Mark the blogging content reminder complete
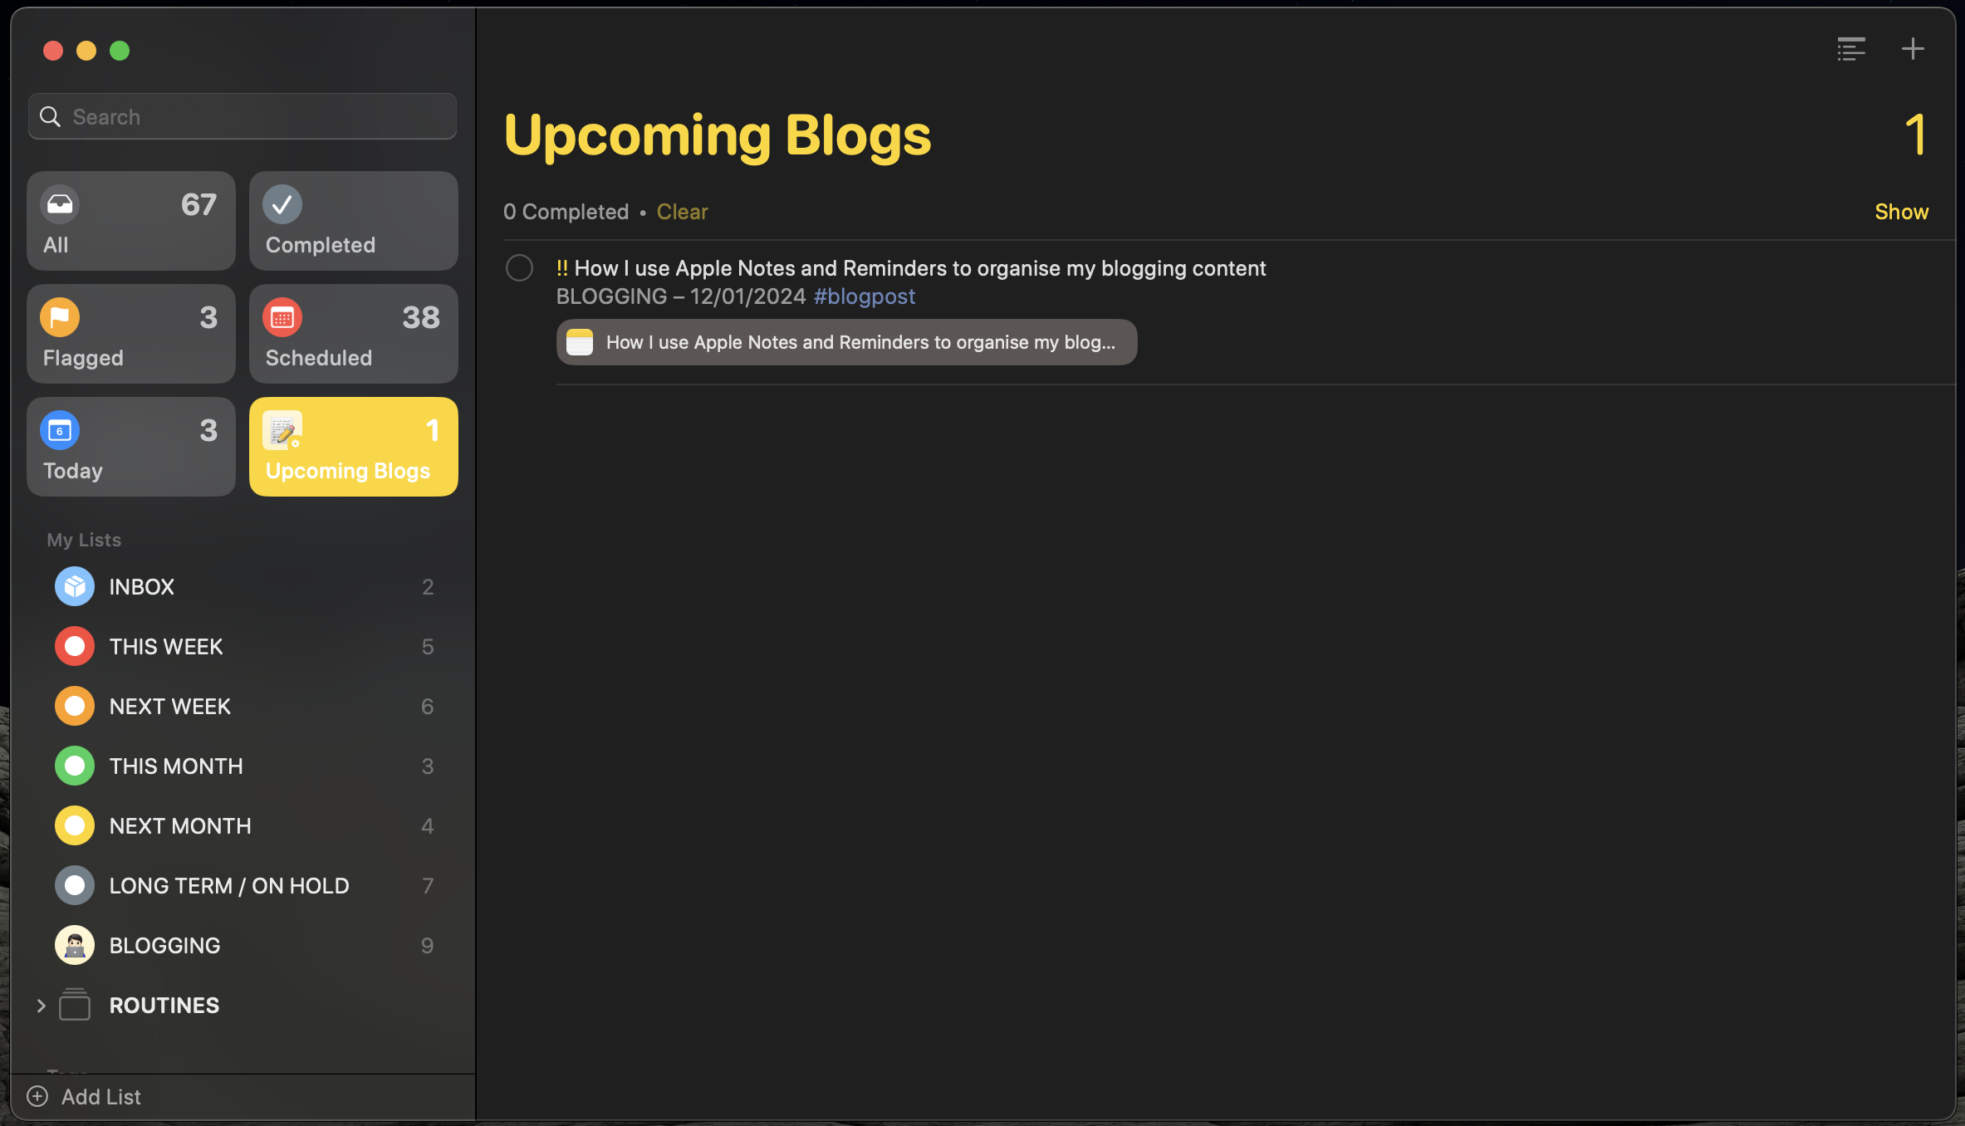The height and width of the screenshot is (1126, 1965). (519, 267)
